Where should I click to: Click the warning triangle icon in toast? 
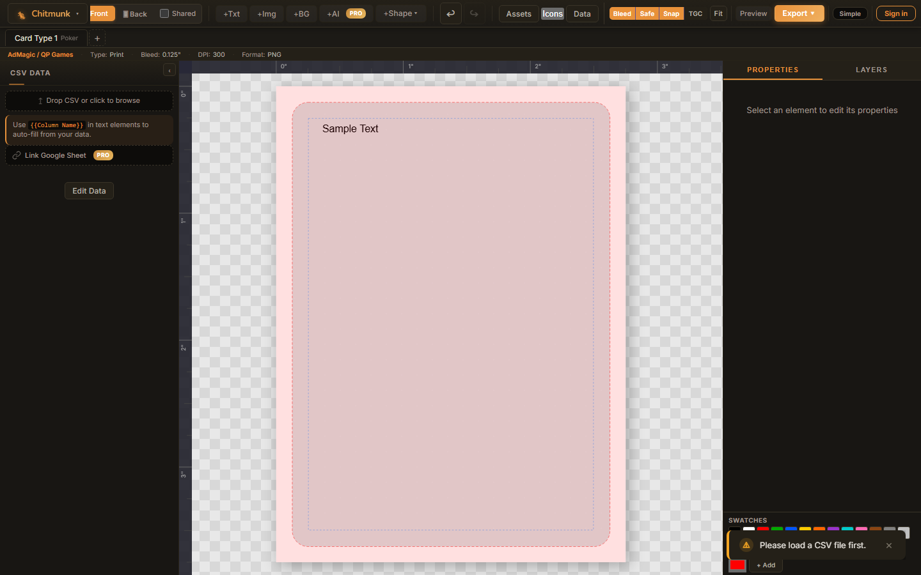746,545
